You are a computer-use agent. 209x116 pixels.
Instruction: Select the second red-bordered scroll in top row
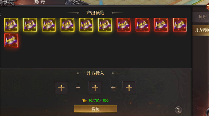[x=142, y=25]
